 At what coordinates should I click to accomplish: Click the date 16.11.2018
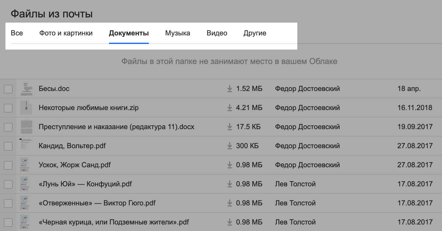coord(415,108)
